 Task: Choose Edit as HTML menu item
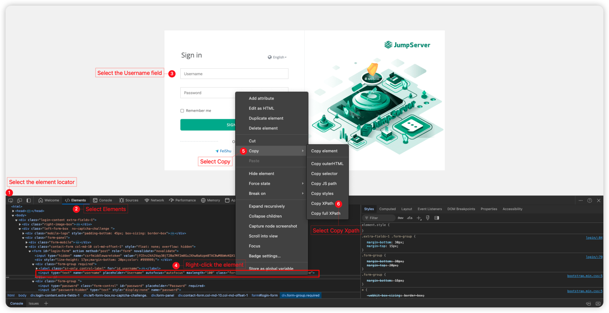pos(272,108)
